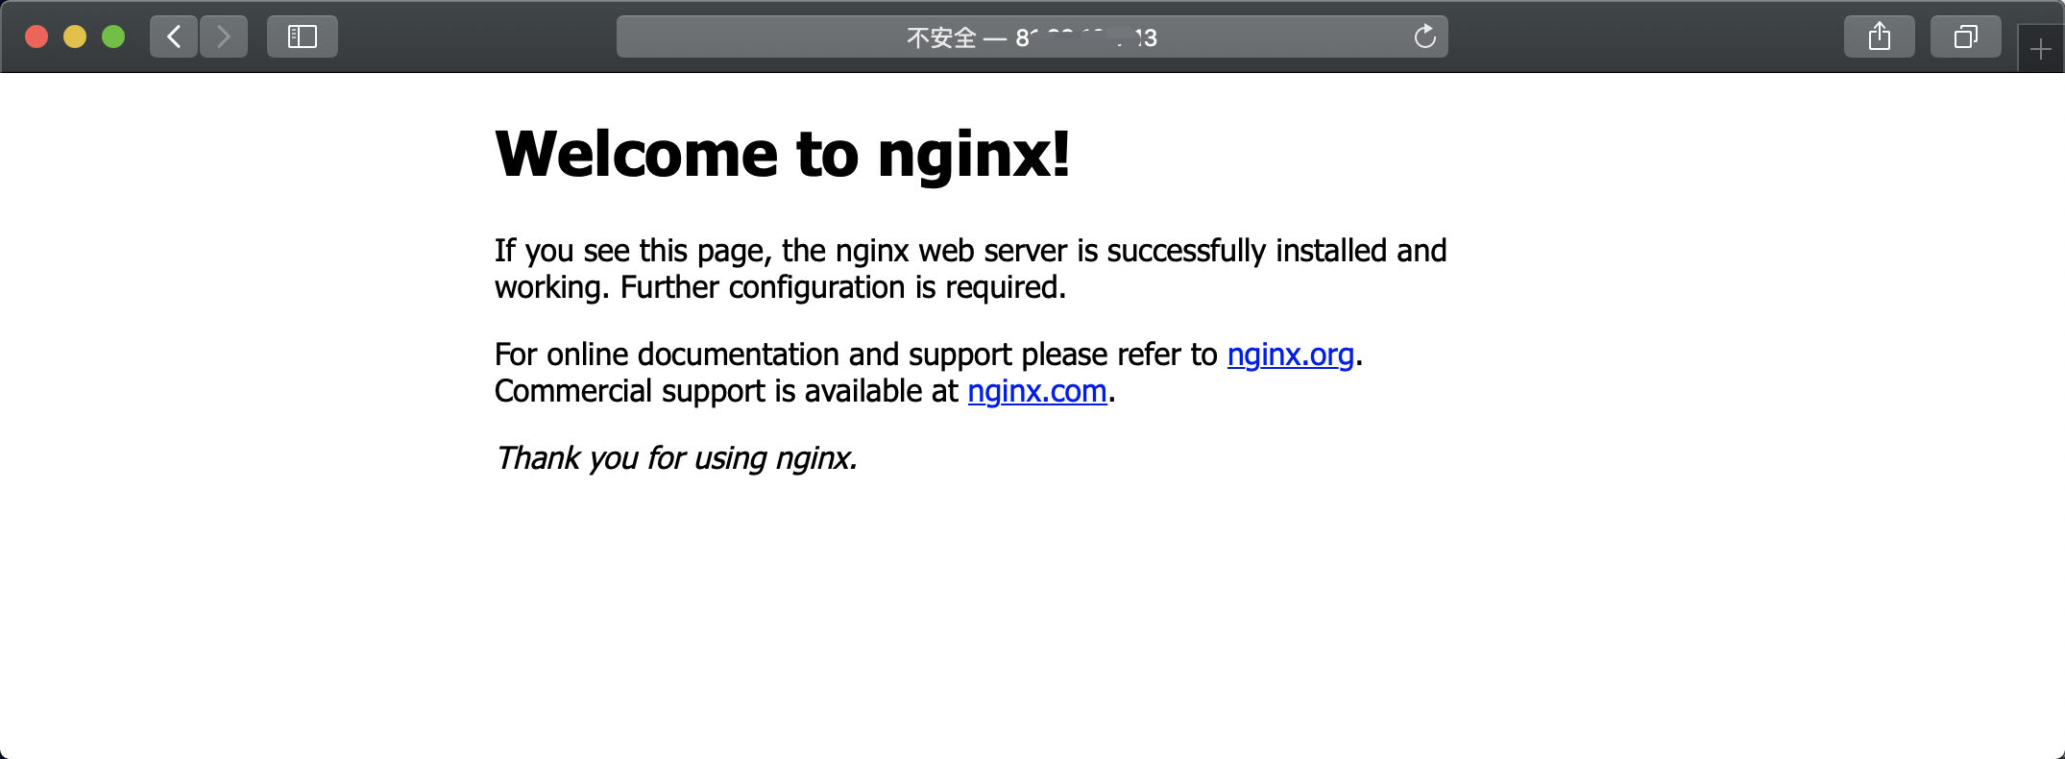Click the "Thank you for using nginx." text

pyautogui.click(x=676, y=458)
